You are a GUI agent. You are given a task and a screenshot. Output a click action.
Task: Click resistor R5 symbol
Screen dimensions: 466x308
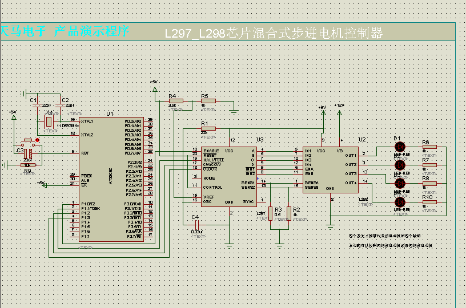click(x=208, y=101)
